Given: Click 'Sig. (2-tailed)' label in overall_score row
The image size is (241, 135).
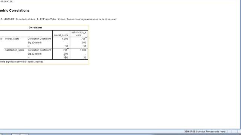Looking at the screenshot, I should point(35,42).
